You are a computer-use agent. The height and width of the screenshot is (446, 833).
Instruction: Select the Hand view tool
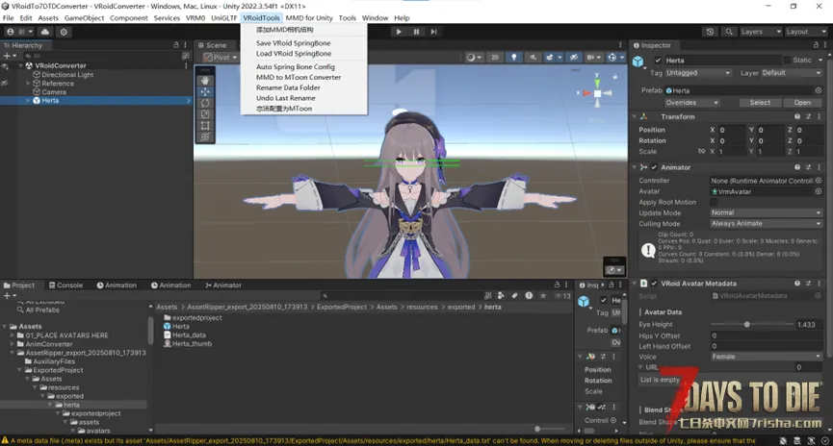(205, 81)
